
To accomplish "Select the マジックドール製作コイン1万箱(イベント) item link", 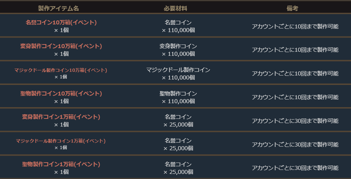I will [x=61, y=141].
